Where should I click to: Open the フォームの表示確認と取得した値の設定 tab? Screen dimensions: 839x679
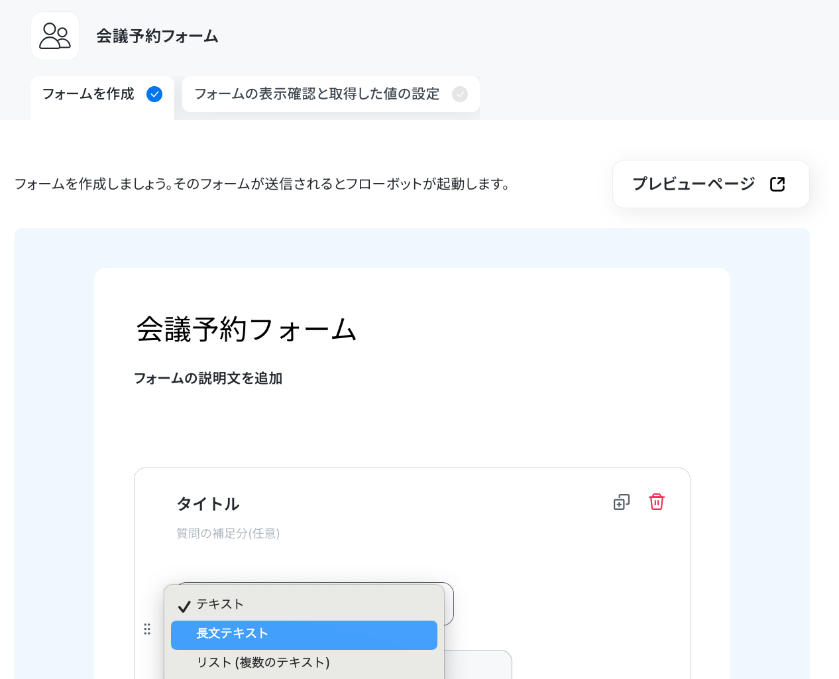(331, 94)
